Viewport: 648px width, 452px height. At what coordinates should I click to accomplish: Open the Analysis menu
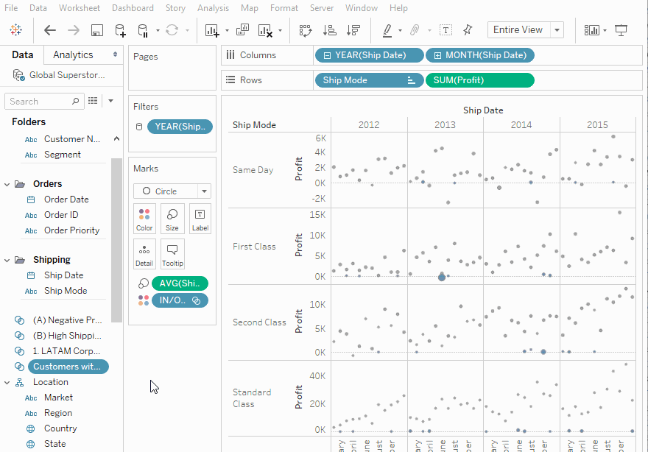pos(213,8)
